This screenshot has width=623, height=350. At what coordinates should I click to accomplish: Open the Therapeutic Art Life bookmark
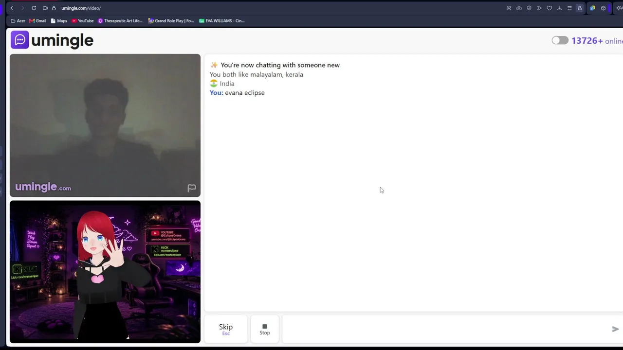(x=120, y=21)
